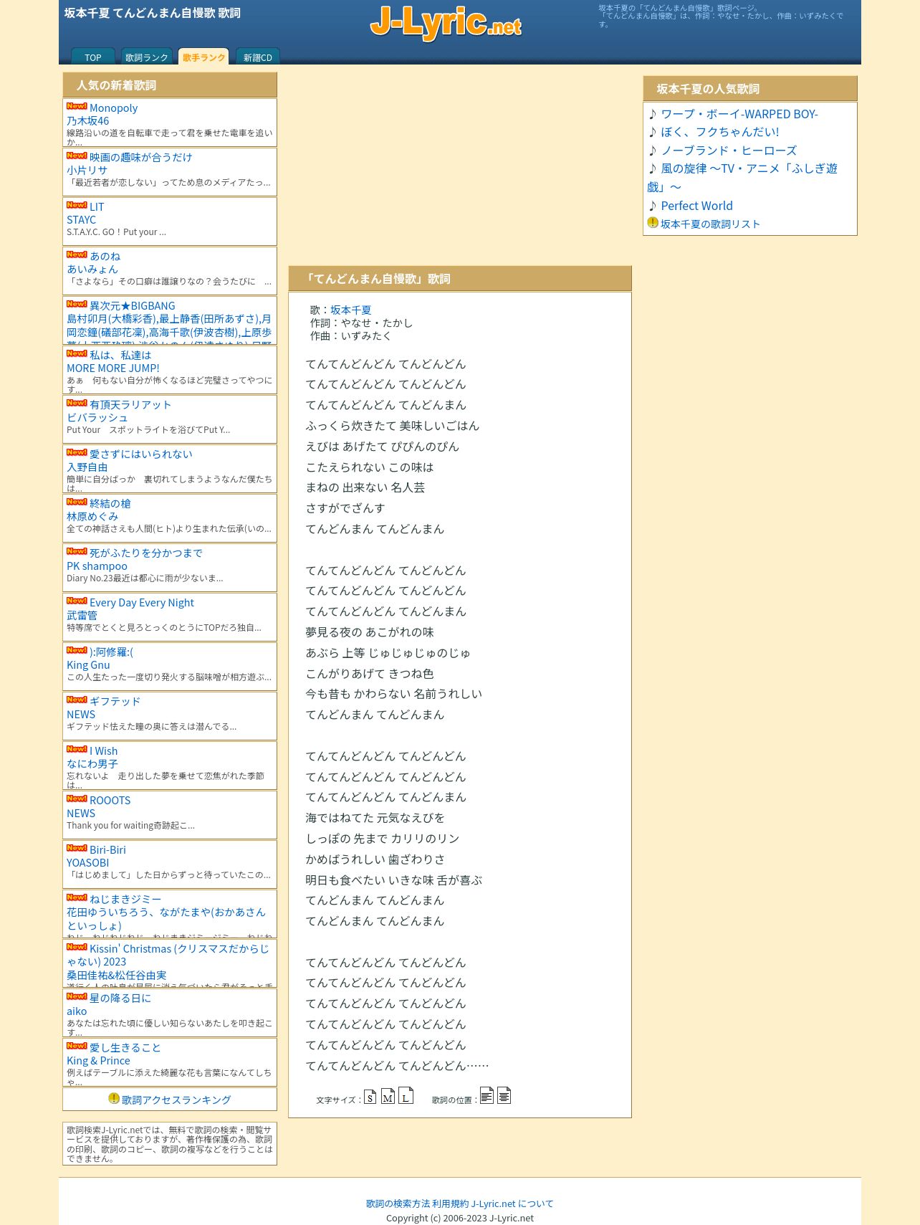This screenshot has height=1225, width=920.
Task: Open LIT song link
Action: 97,207
